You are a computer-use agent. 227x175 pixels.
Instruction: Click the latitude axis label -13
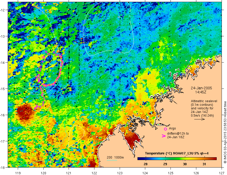point(3,36)
